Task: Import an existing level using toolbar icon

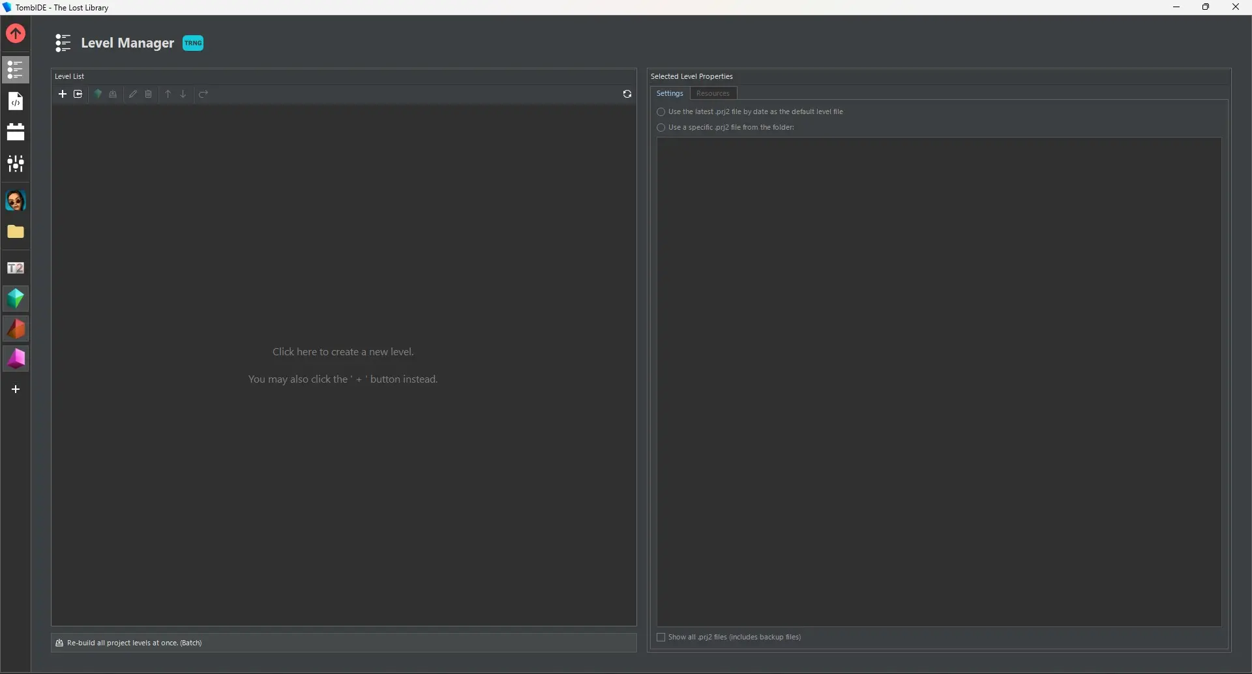Action: click(x=78, y=95)
